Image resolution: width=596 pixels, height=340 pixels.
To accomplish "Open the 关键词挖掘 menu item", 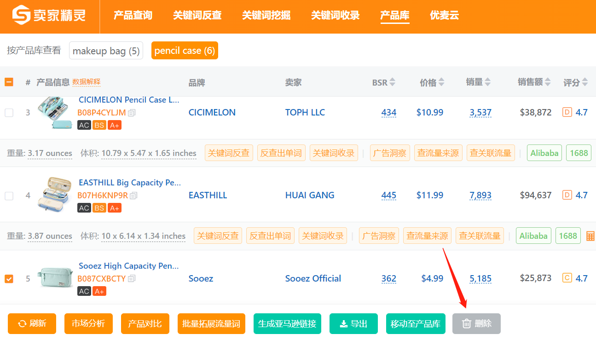I will 266,15.
